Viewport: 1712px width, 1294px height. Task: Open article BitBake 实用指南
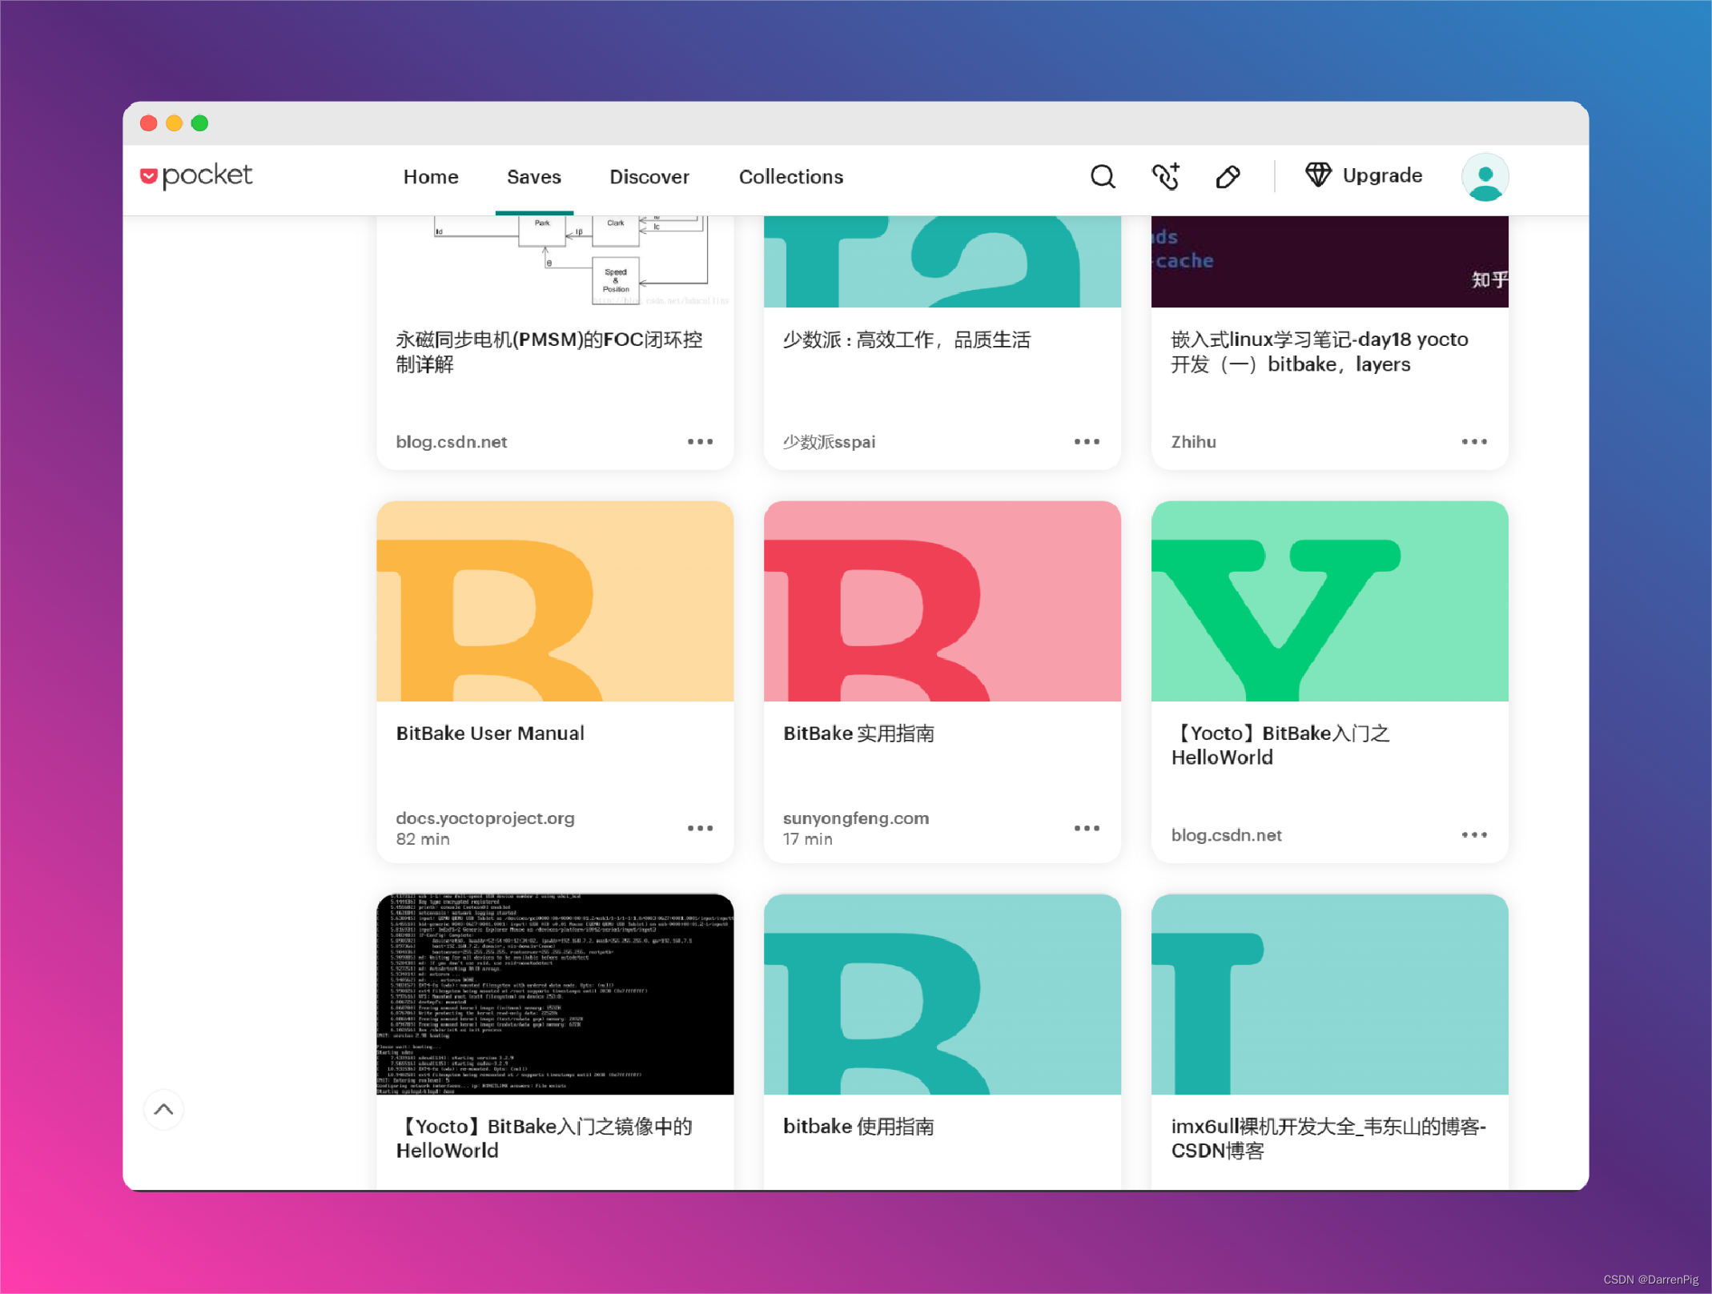[858, 733]
